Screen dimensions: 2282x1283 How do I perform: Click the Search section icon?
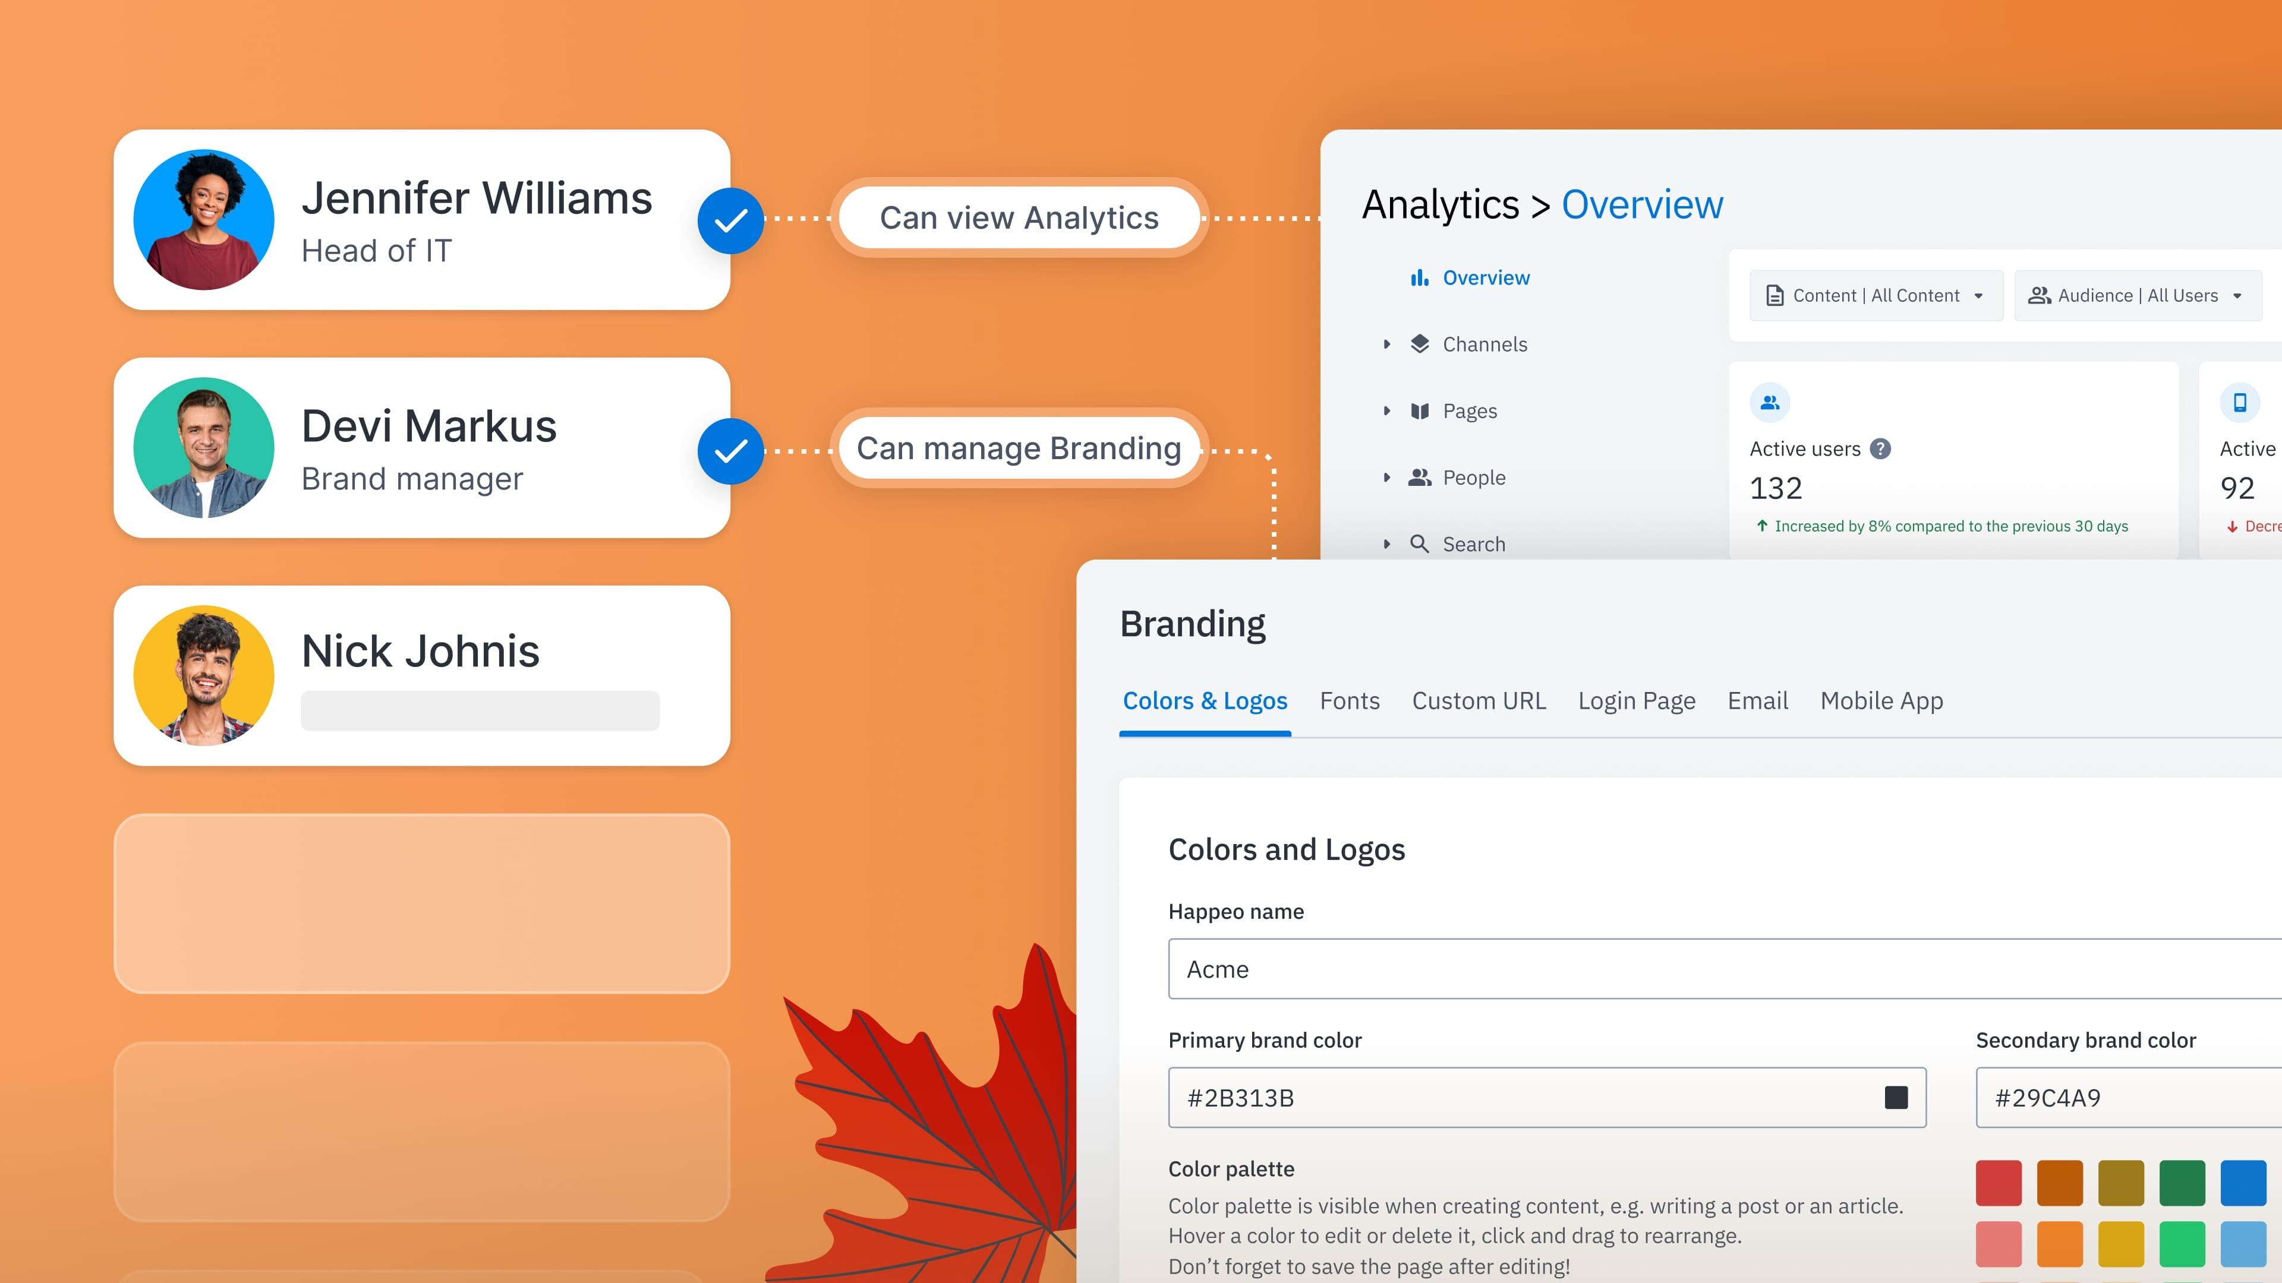point(1419,543)
